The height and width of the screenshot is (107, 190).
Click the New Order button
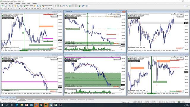(28, 6)
